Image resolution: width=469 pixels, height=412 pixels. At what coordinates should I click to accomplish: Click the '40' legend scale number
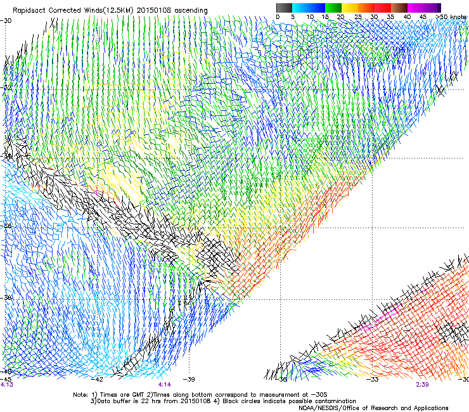click(x=408, y=17)
